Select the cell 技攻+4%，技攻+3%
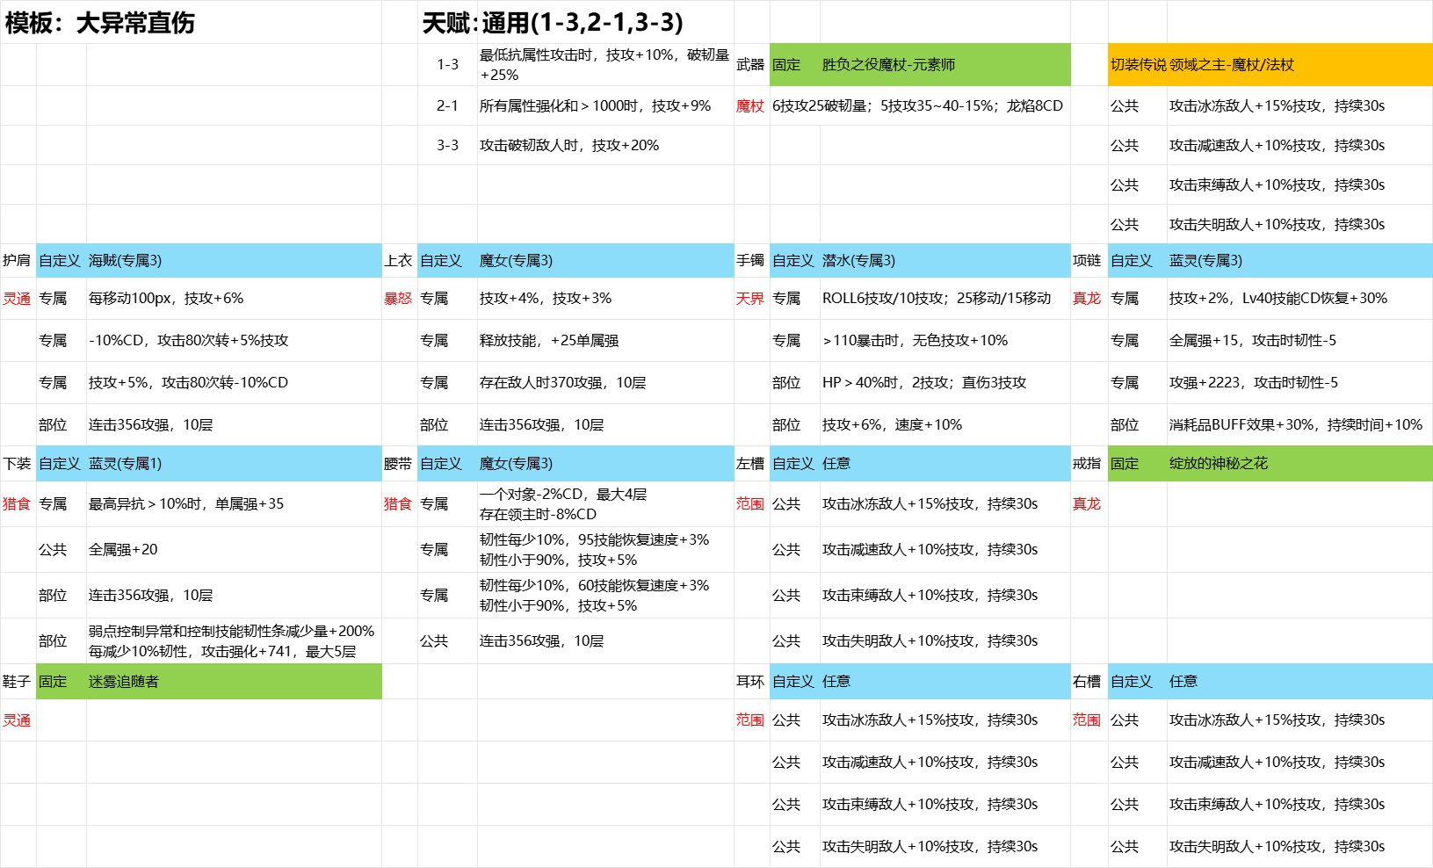 [x=605, y=299]
